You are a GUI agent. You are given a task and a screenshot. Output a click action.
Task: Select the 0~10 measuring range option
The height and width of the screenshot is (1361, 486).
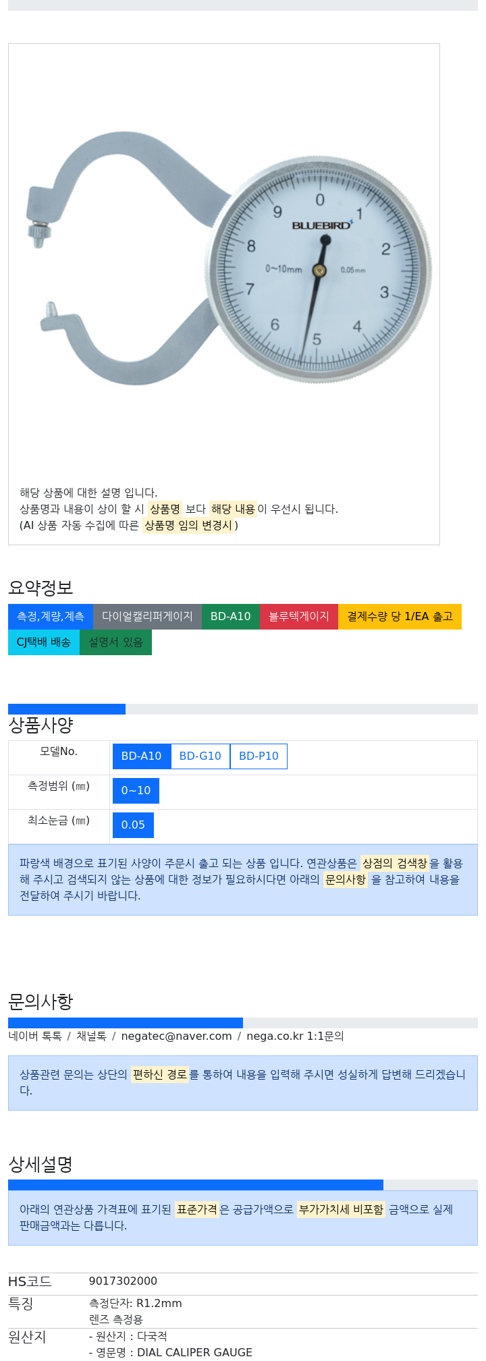coord(136,791)
